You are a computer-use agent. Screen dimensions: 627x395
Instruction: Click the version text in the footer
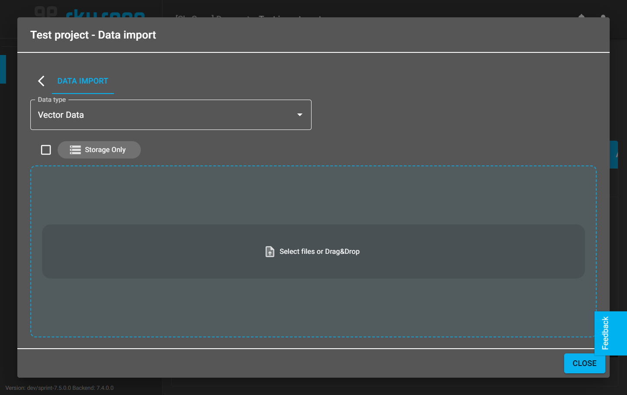[59, 388]
